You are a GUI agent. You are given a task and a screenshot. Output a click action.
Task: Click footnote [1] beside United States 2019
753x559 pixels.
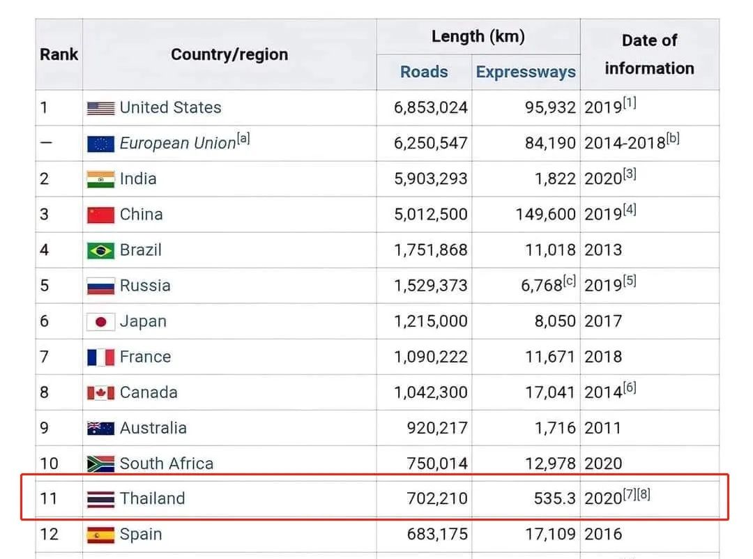tap(630, 103)
